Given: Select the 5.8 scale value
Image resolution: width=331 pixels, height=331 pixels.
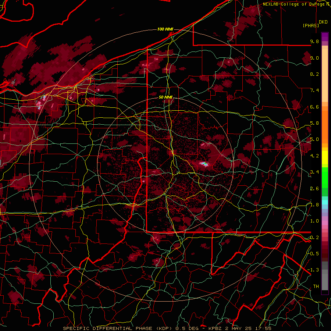Looking at the screenshot, I should pyautogui.click(x=314, y=123).
